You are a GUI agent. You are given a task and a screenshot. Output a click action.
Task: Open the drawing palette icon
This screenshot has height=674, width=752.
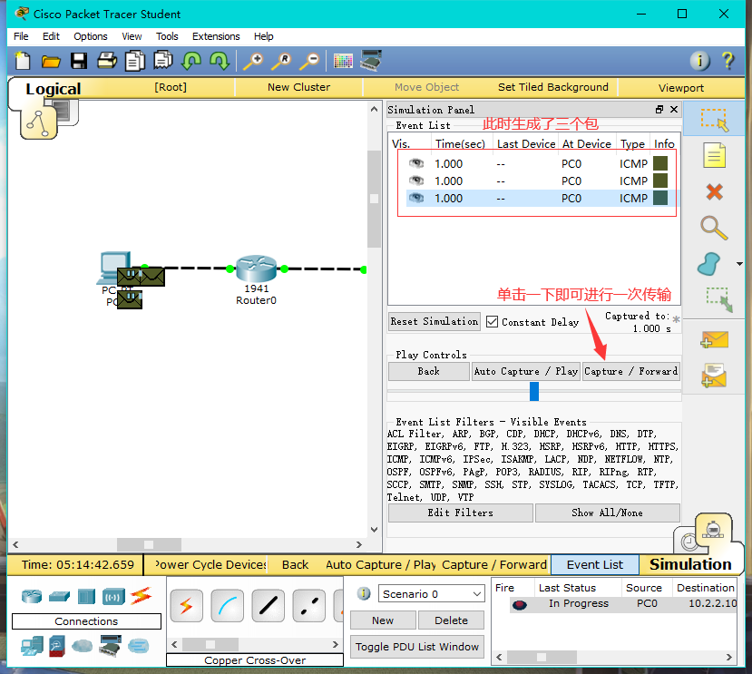tap(343, 61)
